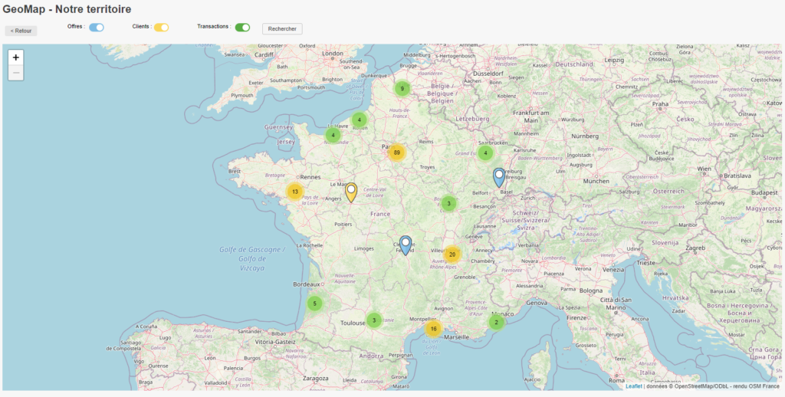Open the cluster of 13 near Nantes

pyautogui.click(x=295, y=192)
